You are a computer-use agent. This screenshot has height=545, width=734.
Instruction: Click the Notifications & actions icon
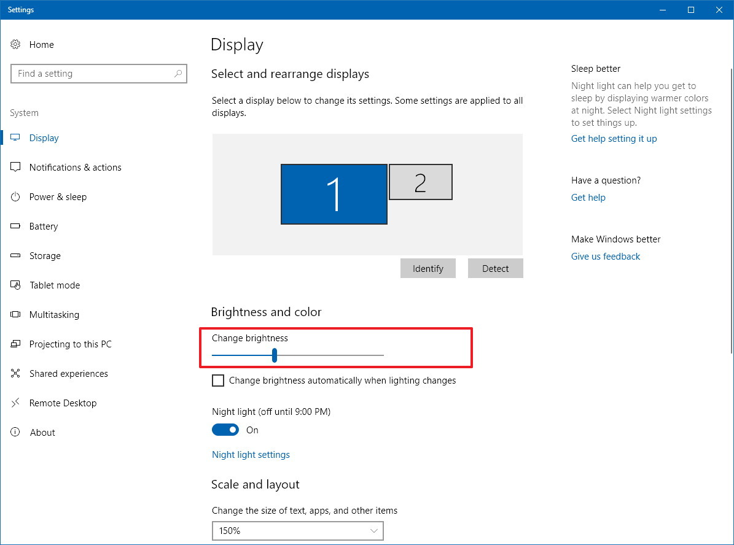pyautogui.click(x=15, y=167)
